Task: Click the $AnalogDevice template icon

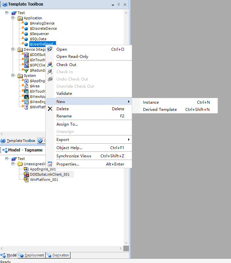Action: [26, 24]
